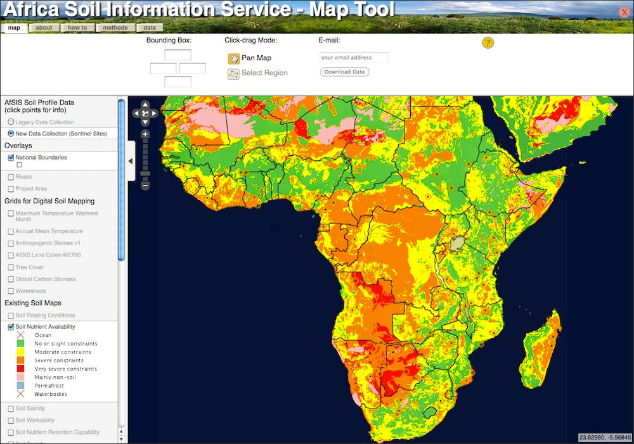
Task: Open the methods tab
Action: point(115,28)
